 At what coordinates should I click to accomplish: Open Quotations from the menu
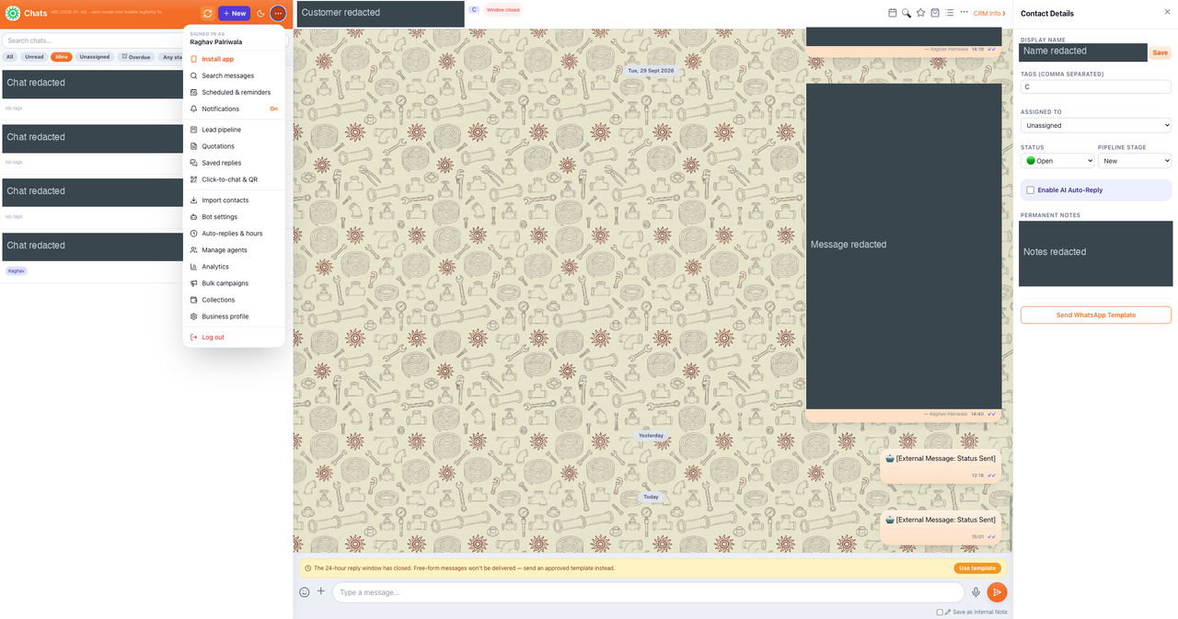coord(234,146)
